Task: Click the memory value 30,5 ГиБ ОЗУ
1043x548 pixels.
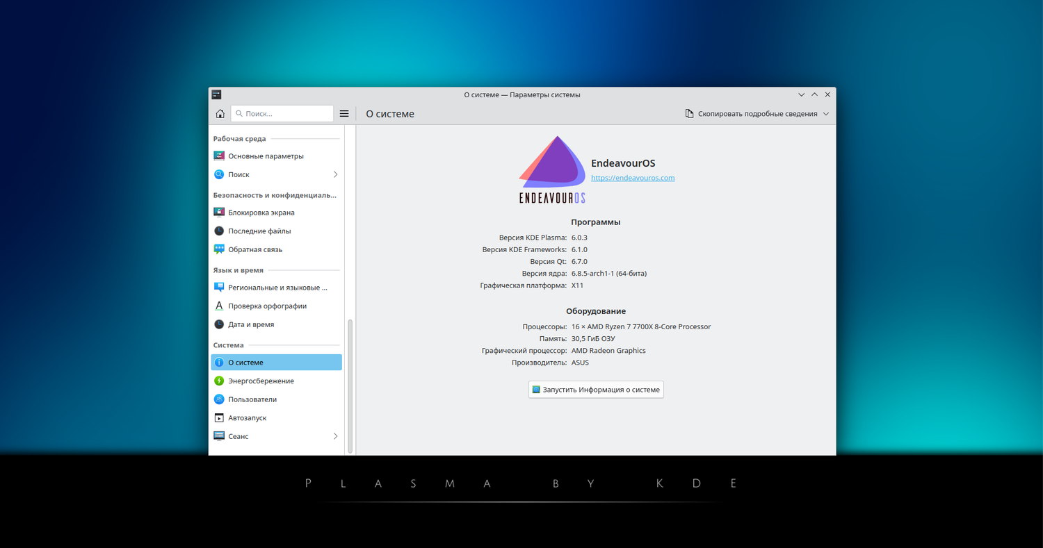Action: (x=593, y=339)
